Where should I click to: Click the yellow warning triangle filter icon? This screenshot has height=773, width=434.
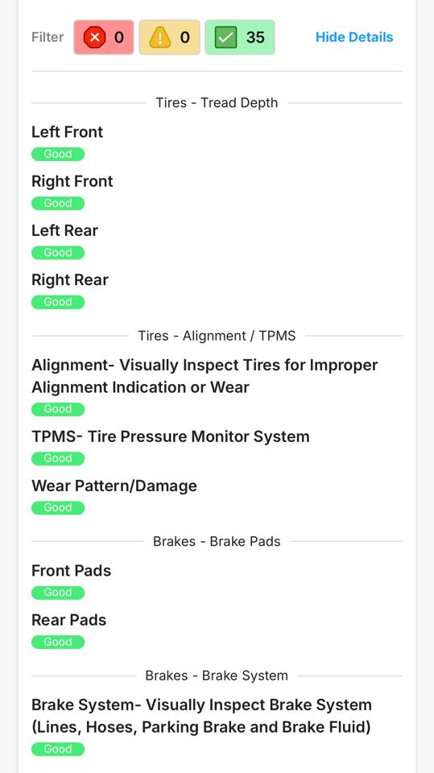159,37
